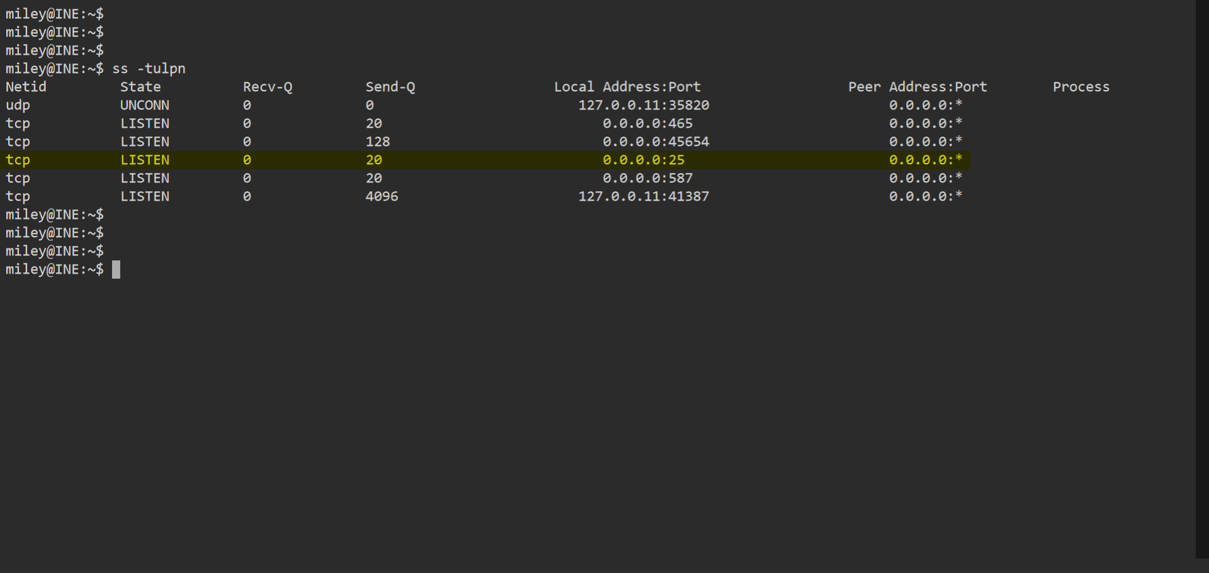Screen dimensions: 1209x573
Task: Click the State column header
Action: (140, 86)
